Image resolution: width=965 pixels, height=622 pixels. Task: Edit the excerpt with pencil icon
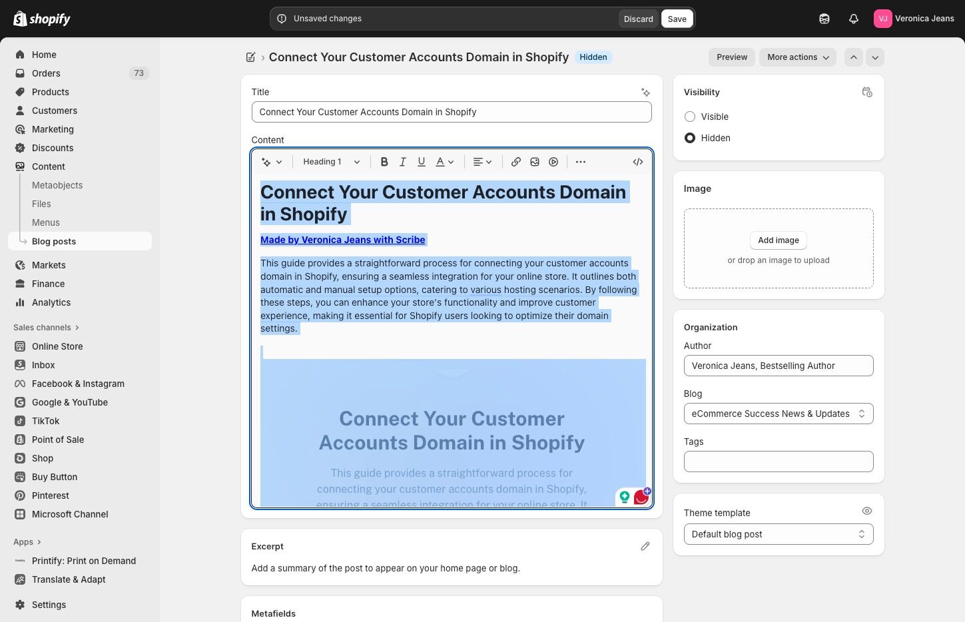[x=645, y=546]
